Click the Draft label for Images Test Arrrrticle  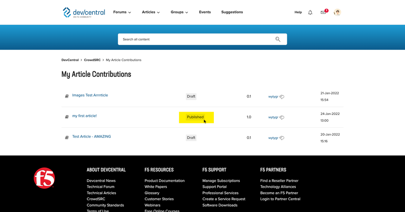191,96
